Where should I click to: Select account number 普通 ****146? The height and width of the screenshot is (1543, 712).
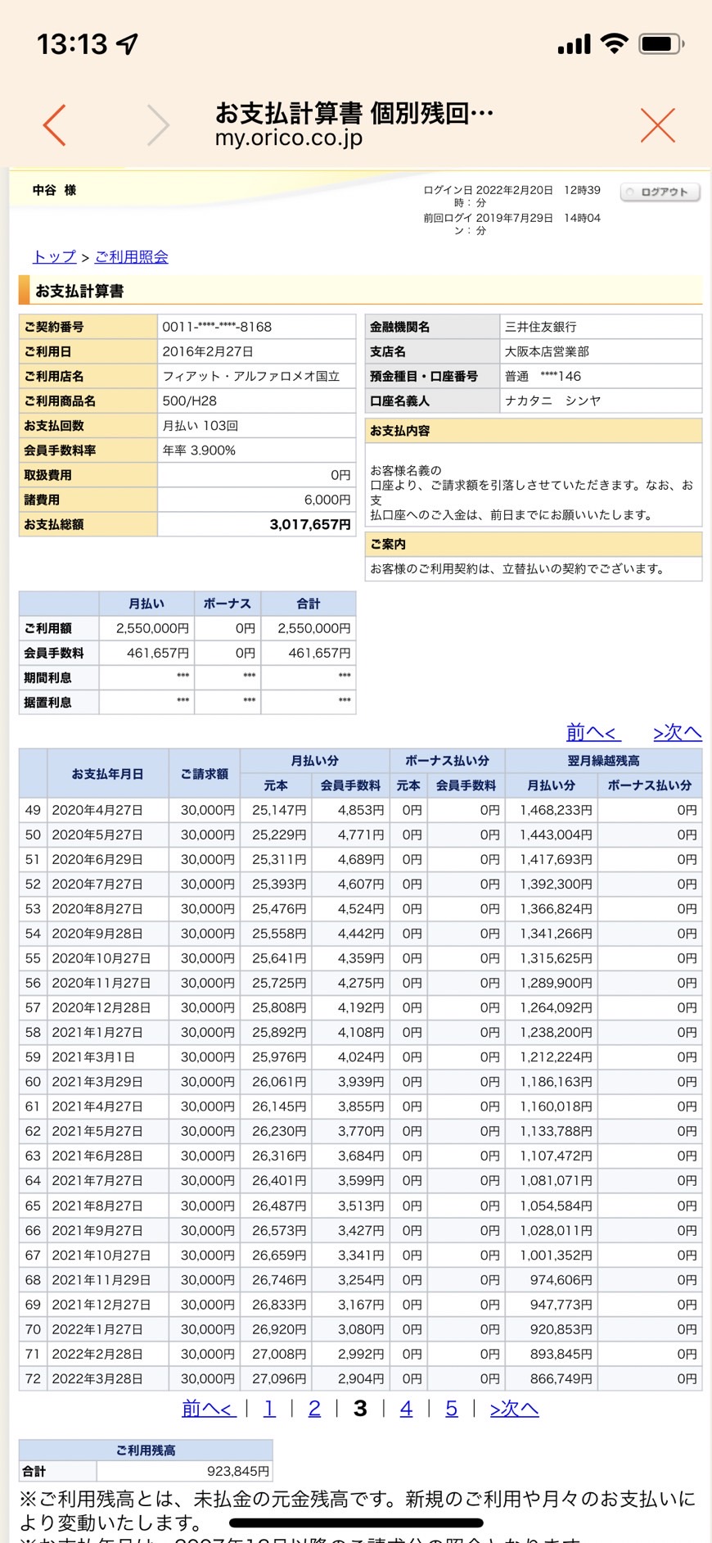pos(543,376)
